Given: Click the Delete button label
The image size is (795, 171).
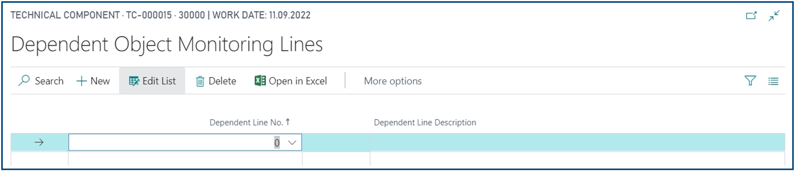Looking at the screenshot, I should coord(222,81).
